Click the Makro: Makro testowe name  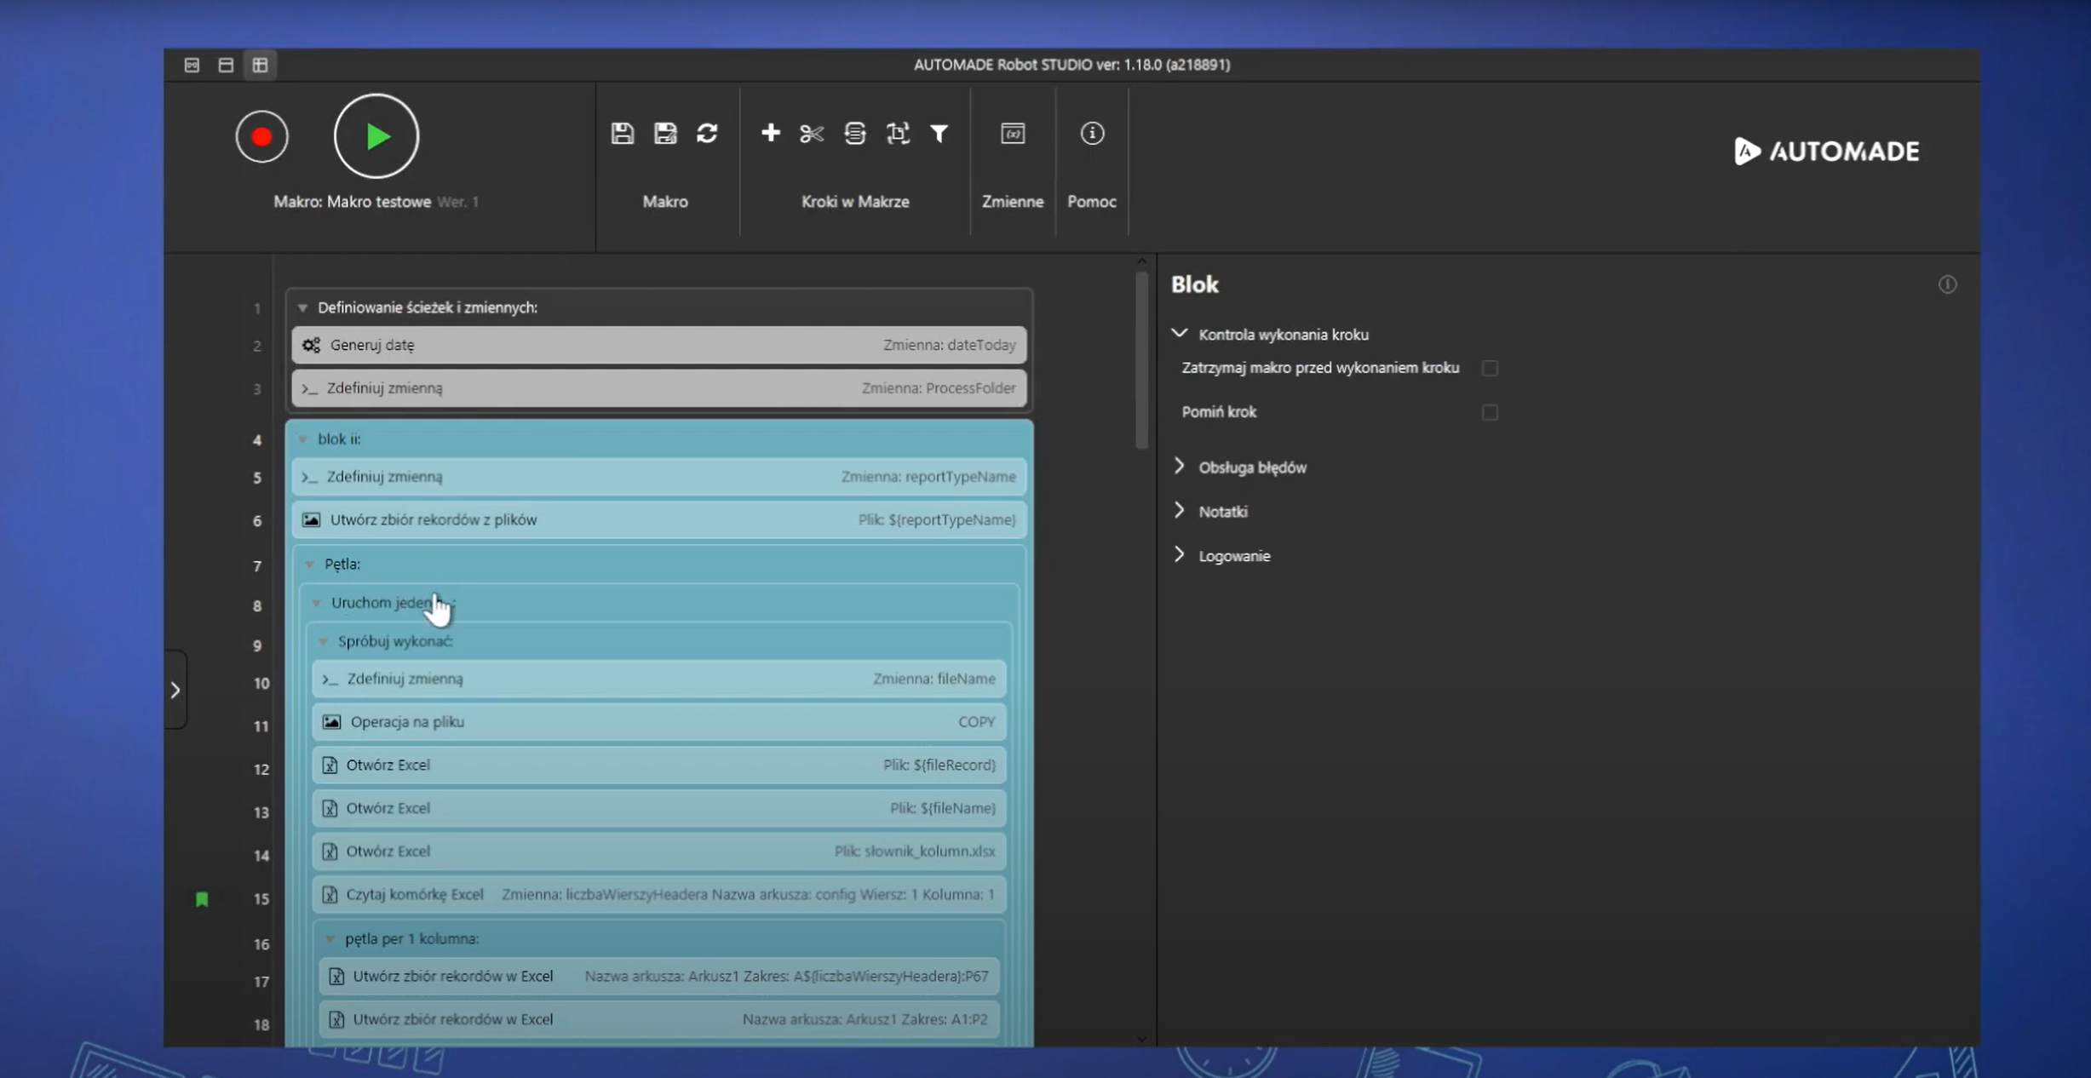(352, 202)
